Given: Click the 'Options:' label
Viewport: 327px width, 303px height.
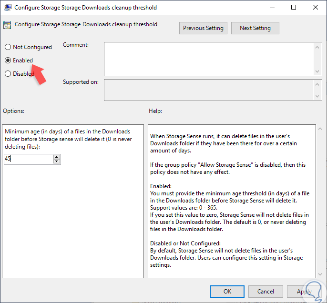Looking at the screenshot, I should (13, 111).
